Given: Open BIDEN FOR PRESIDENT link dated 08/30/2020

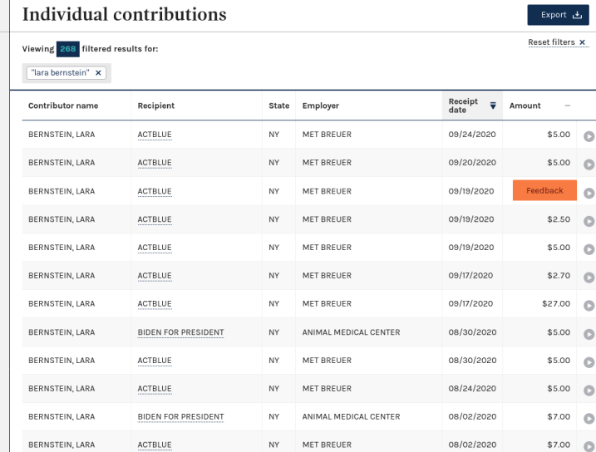Looking at the screenshot, I should (x=180, y=332).
